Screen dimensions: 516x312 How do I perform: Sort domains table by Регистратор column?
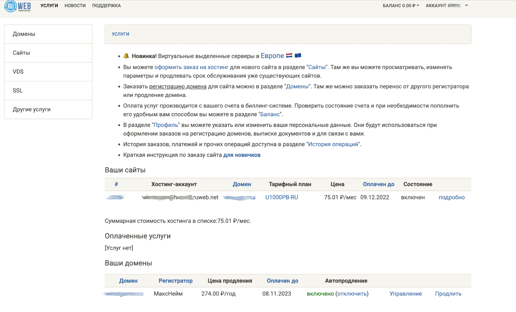[x=175, y=281]
